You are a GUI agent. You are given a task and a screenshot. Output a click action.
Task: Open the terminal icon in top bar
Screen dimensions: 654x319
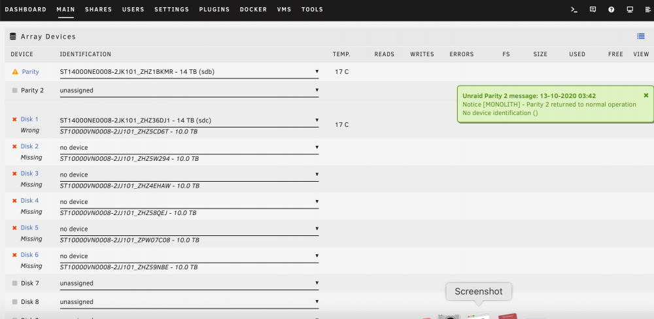(x=574, y=10)
